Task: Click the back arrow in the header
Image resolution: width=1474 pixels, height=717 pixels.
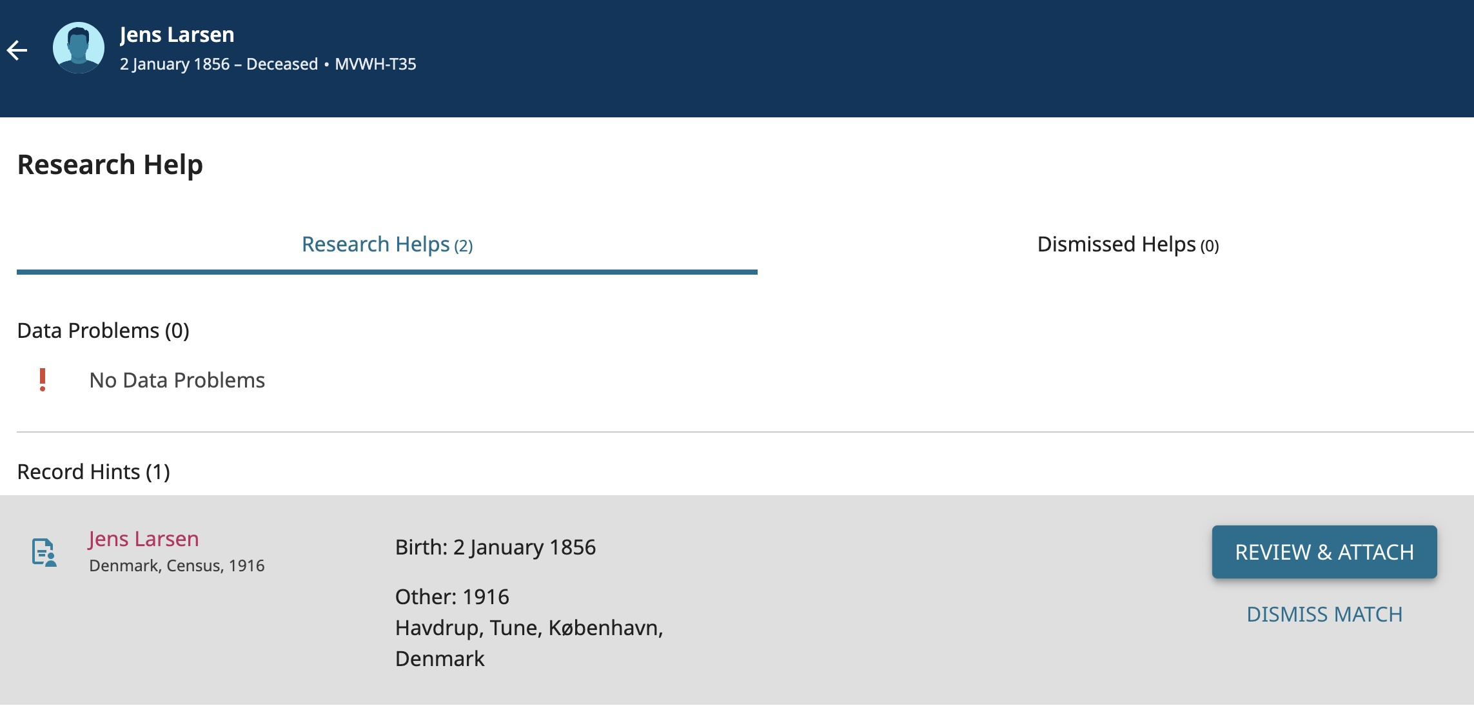Action: [x=17, y=50]
